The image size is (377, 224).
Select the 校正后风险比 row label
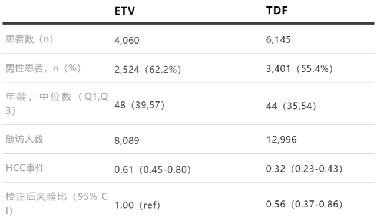(57, 203)
